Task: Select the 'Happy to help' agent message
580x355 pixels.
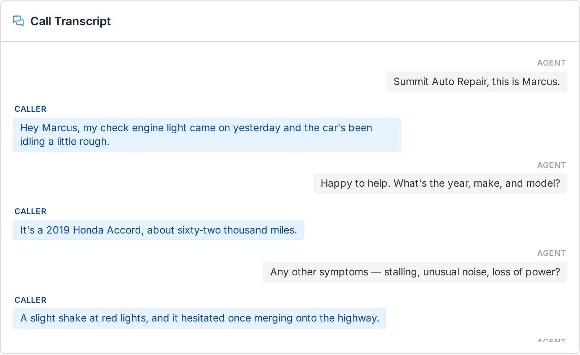Action: (440, 183)
